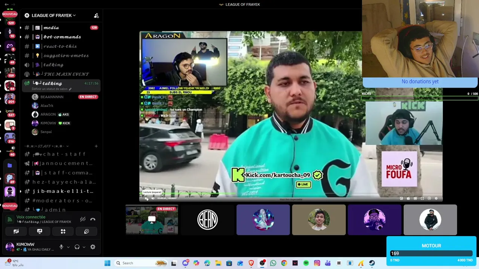Add channel to STAFF category
The image size is (479, 269).
point(96,146)
